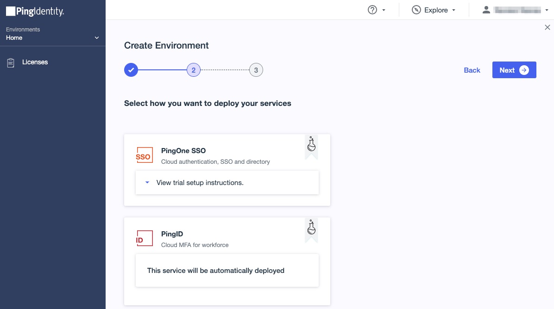Click the PingID logo icon
The image size is (554, 309).
144,239
